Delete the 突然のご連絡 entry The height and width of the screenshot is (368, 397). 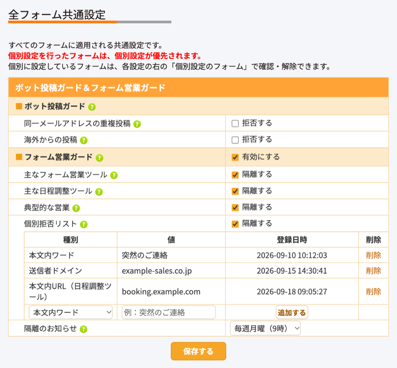point(374,255)
